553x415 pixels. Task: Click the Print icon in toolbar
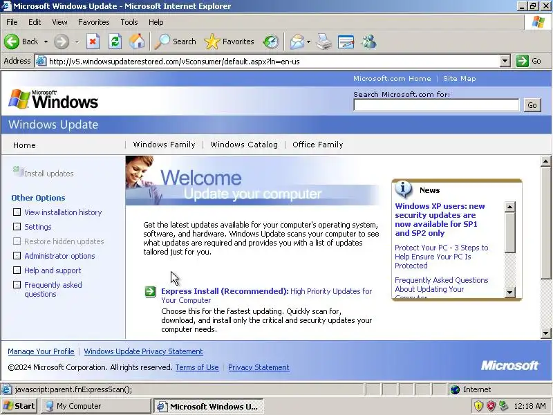tap(324, 41)
